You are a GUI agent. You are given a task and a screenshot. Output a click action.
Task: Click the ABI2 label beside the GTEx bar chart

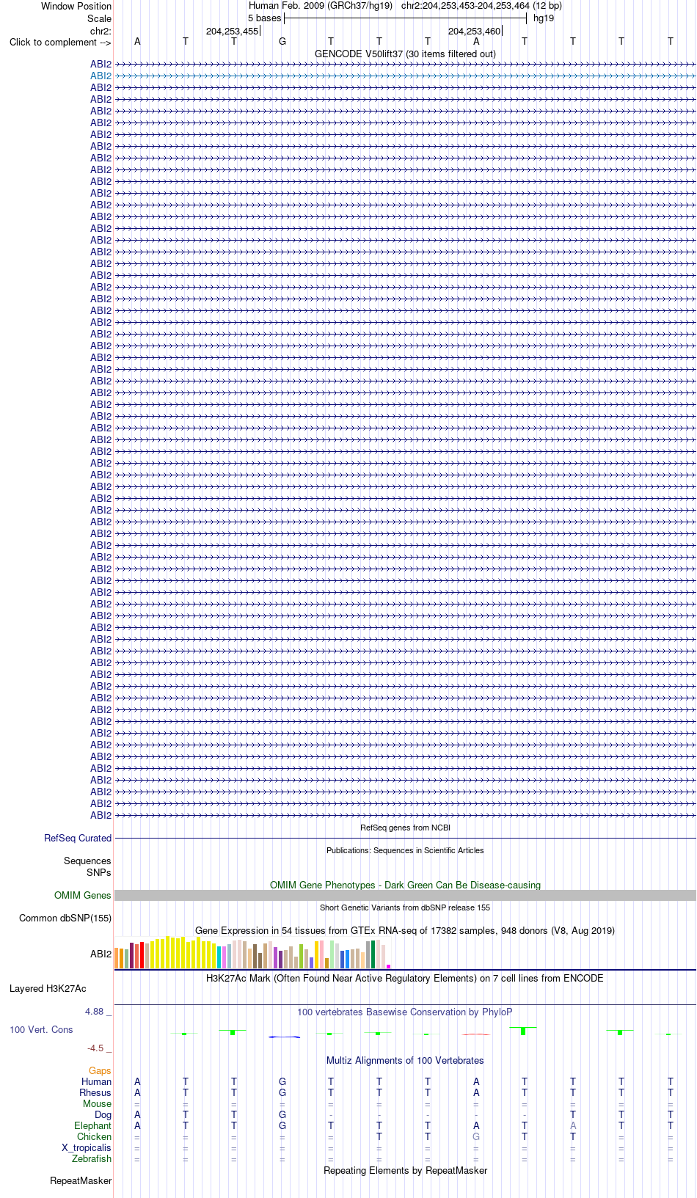click(x=101, y=954)
